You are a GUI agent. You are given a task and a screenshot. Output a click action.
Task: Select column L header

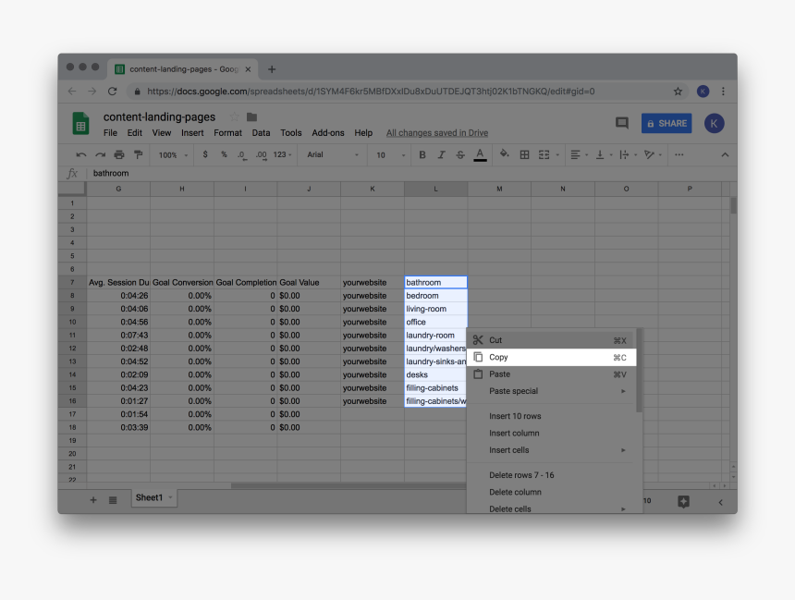point(435,189)
